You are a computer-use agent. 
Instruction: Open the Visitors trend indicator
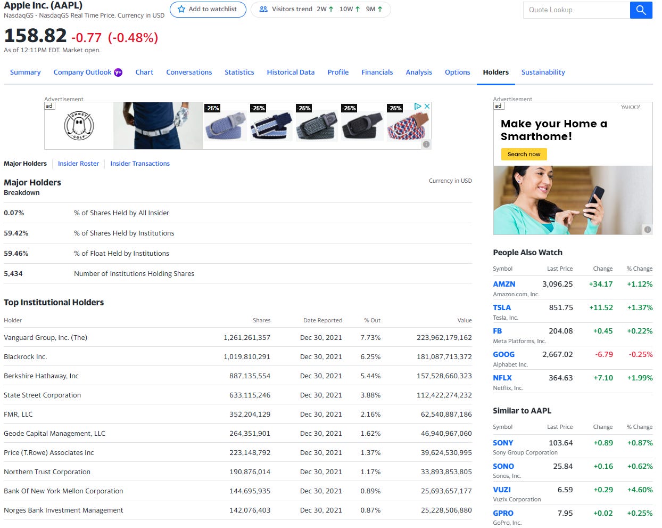(x=320, y=10)
